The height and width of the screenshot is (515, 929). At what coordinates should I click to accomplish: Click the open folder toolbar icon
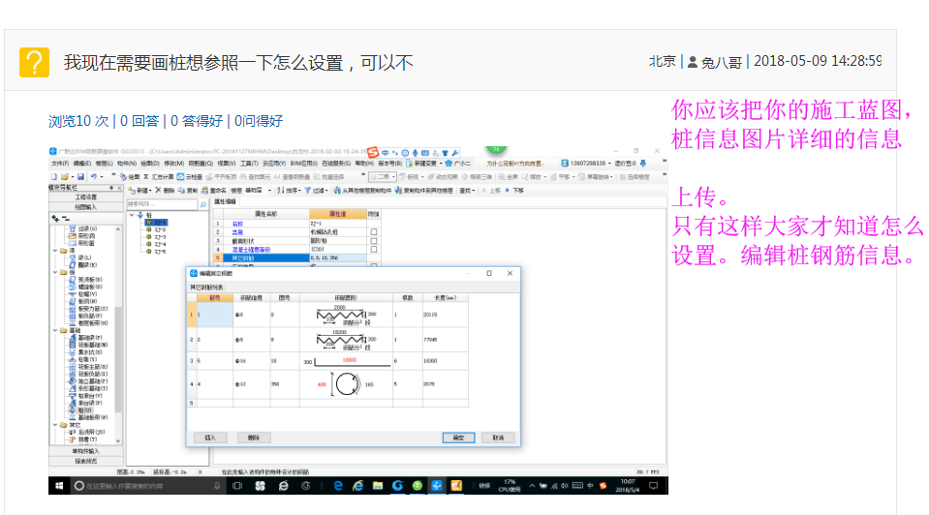point(65,177)
